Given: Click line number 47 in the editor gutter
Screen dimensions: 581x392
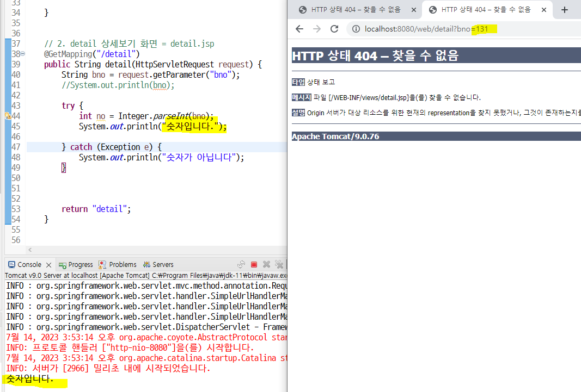Looking at the screenshot, I should point(16,147).
